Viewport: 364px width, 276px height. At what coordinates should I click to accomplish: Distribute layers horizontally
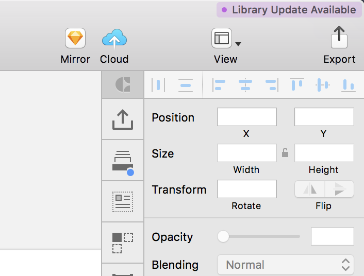coord(158,85)
